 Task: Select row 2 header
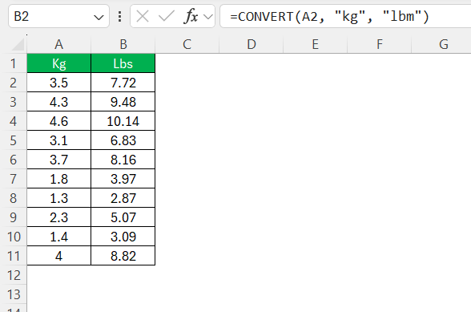pos(13,83)
